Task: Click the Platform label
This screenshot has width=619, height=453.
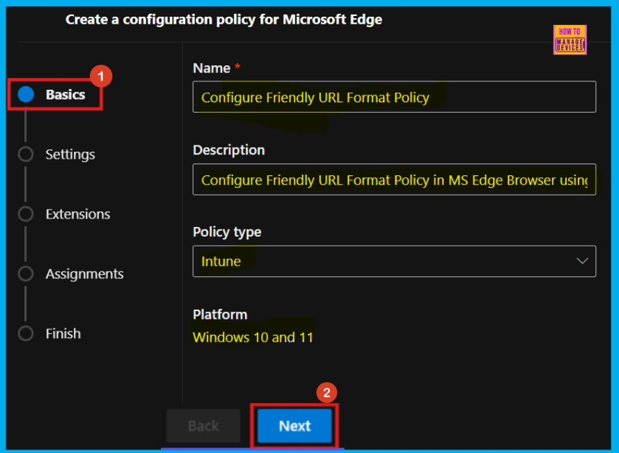Action: (x=220, y=315)
